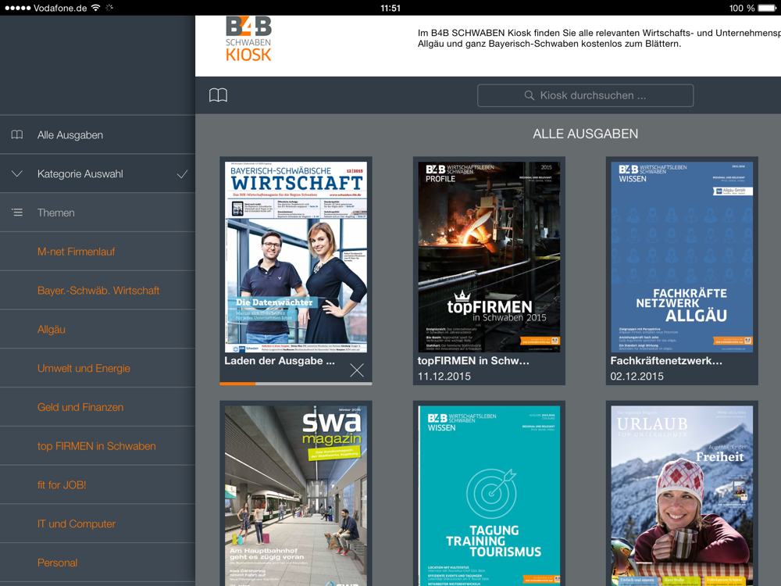781x586 pixels.
Task: Open Geld und Finanzen category
Action: 98,406
